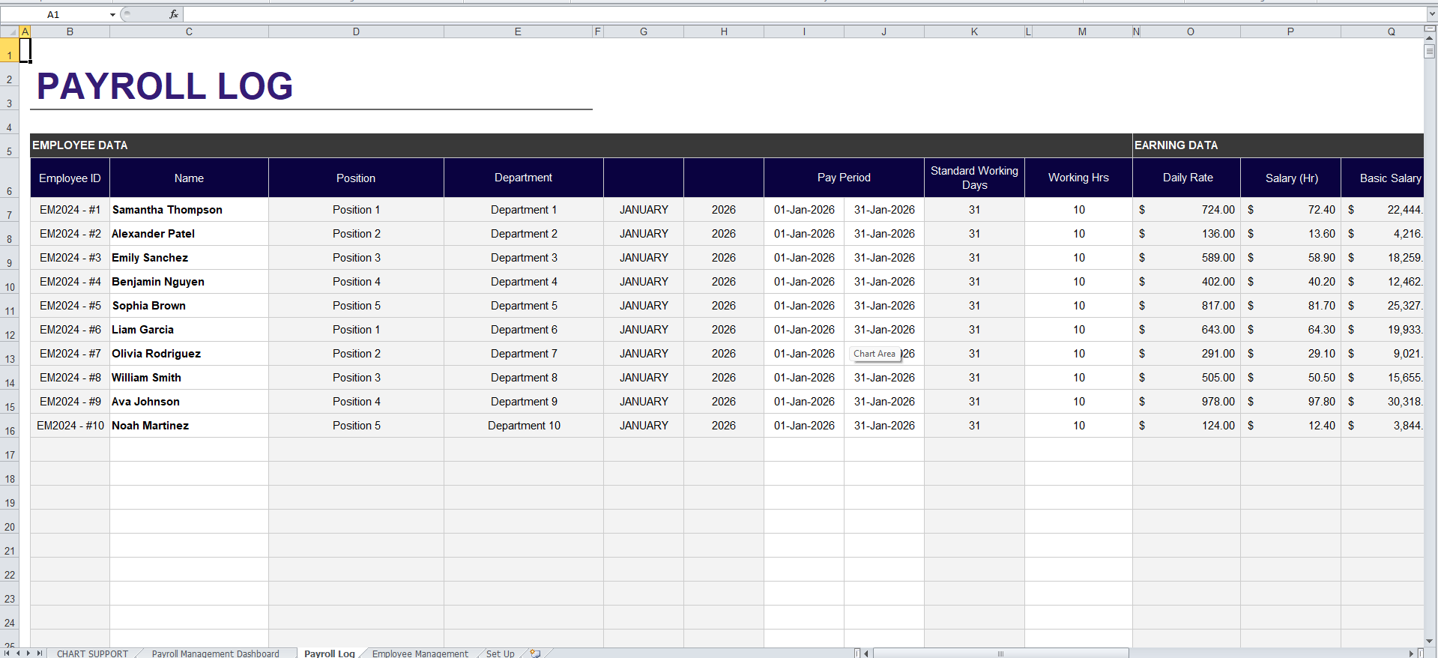Go to the first sheet tab arrow
Image resolution: width=1438 pixels, height=658 pixels.
click(7, 654)
